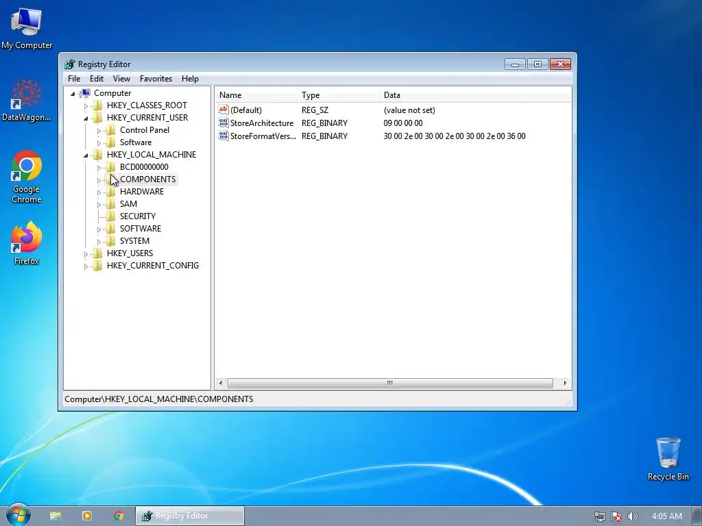Expand the SAM key arrow
702x526 pixels.
click(99, 205)
